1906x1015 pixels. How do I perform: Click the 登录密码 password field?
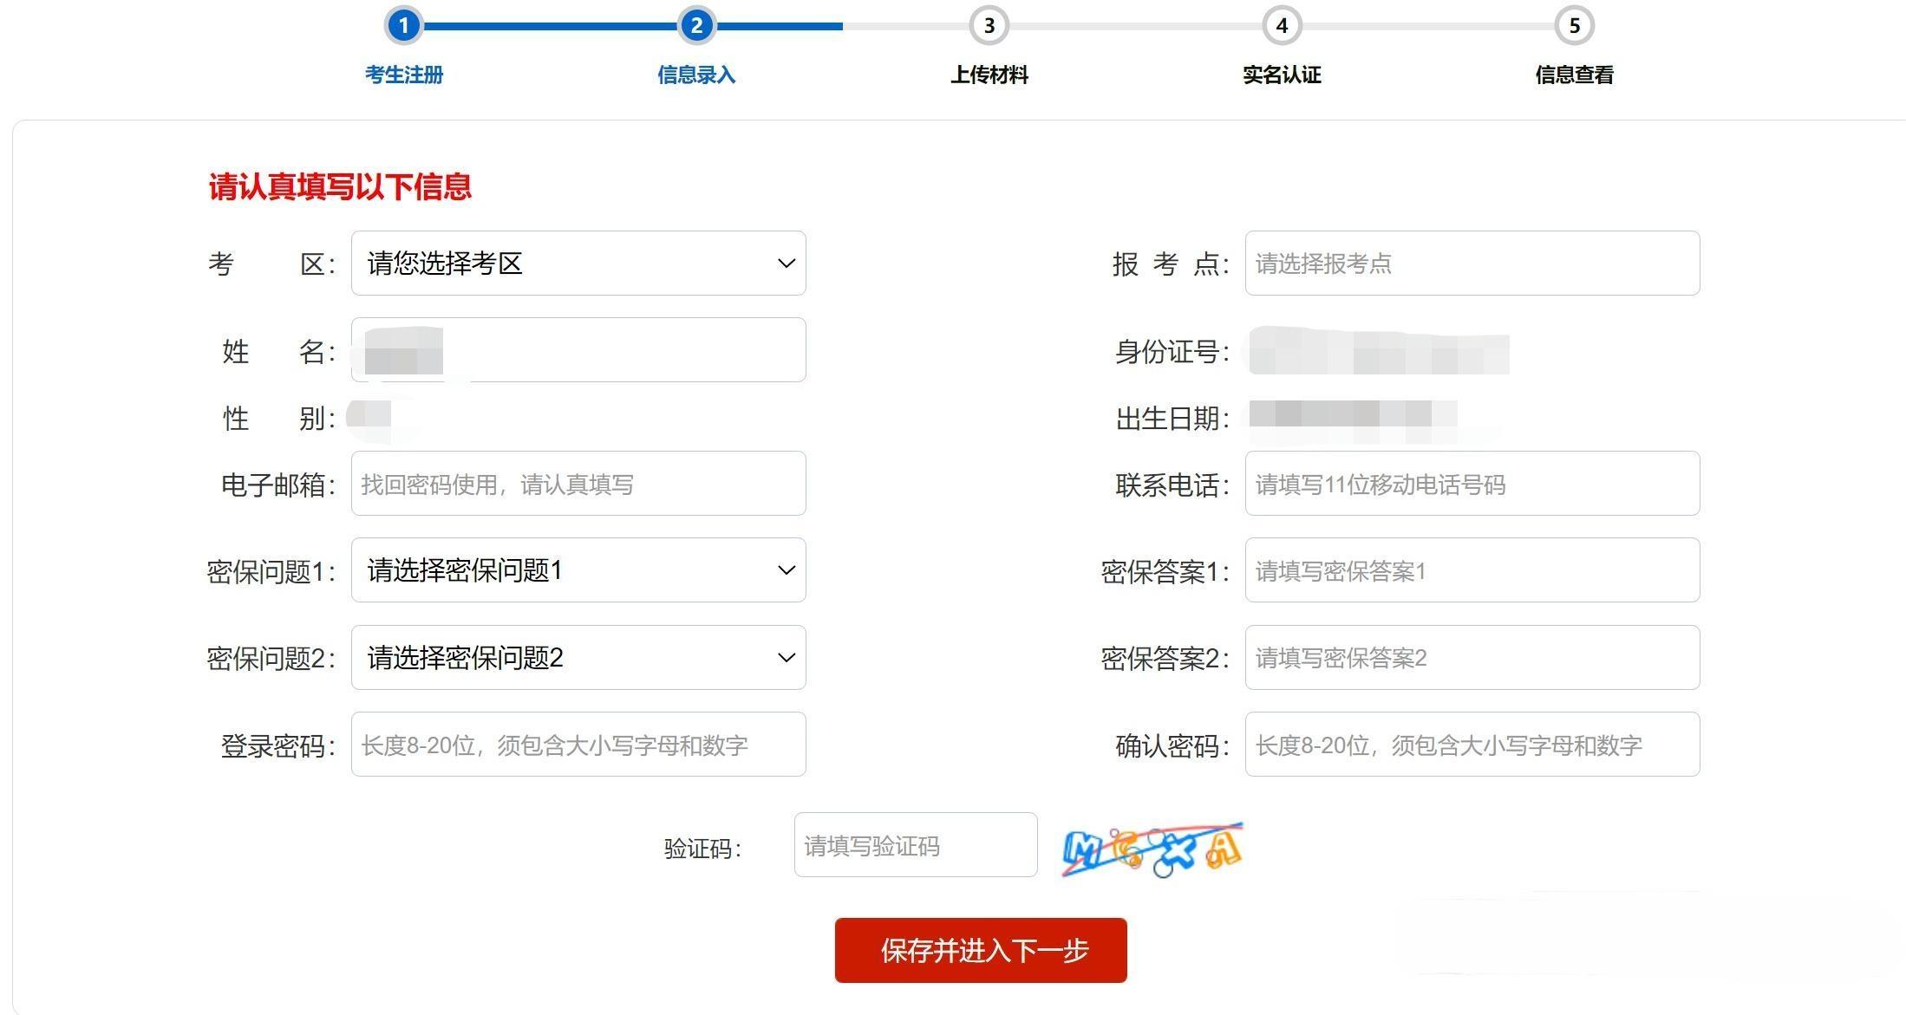578,744
